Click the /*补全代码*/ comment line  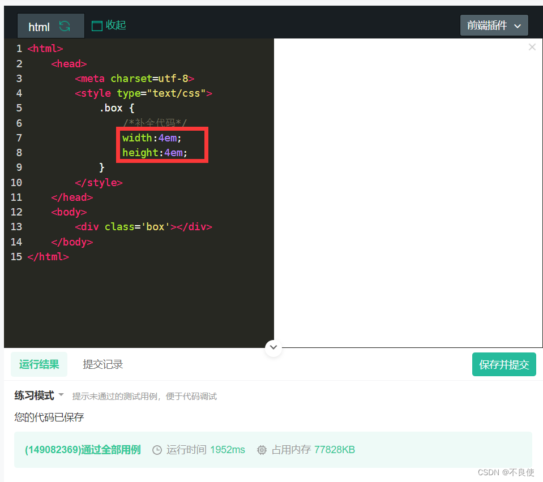[x=155, y=123]
